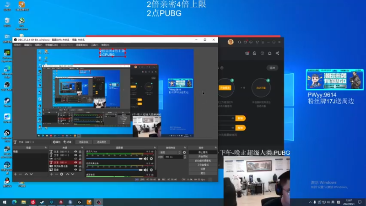Add a new source with plus icon
366x206 pixels.
(52, 174)
